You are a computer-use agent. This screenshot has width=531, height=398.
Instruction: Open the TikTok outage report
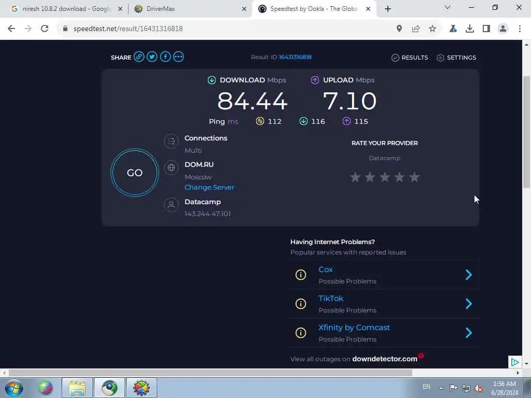[x=331, y=298]
